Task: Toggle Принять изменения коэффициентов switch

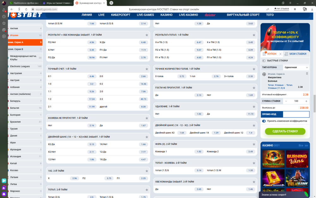Action: 264,121
